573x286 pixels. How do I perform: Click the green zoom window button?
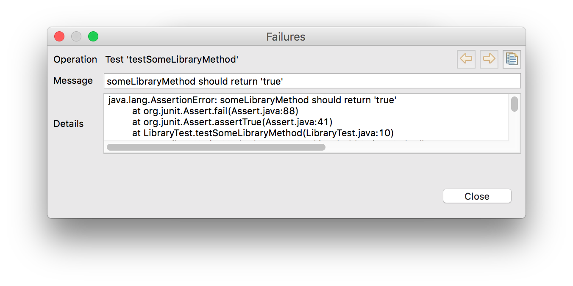(x=93, y=37)
